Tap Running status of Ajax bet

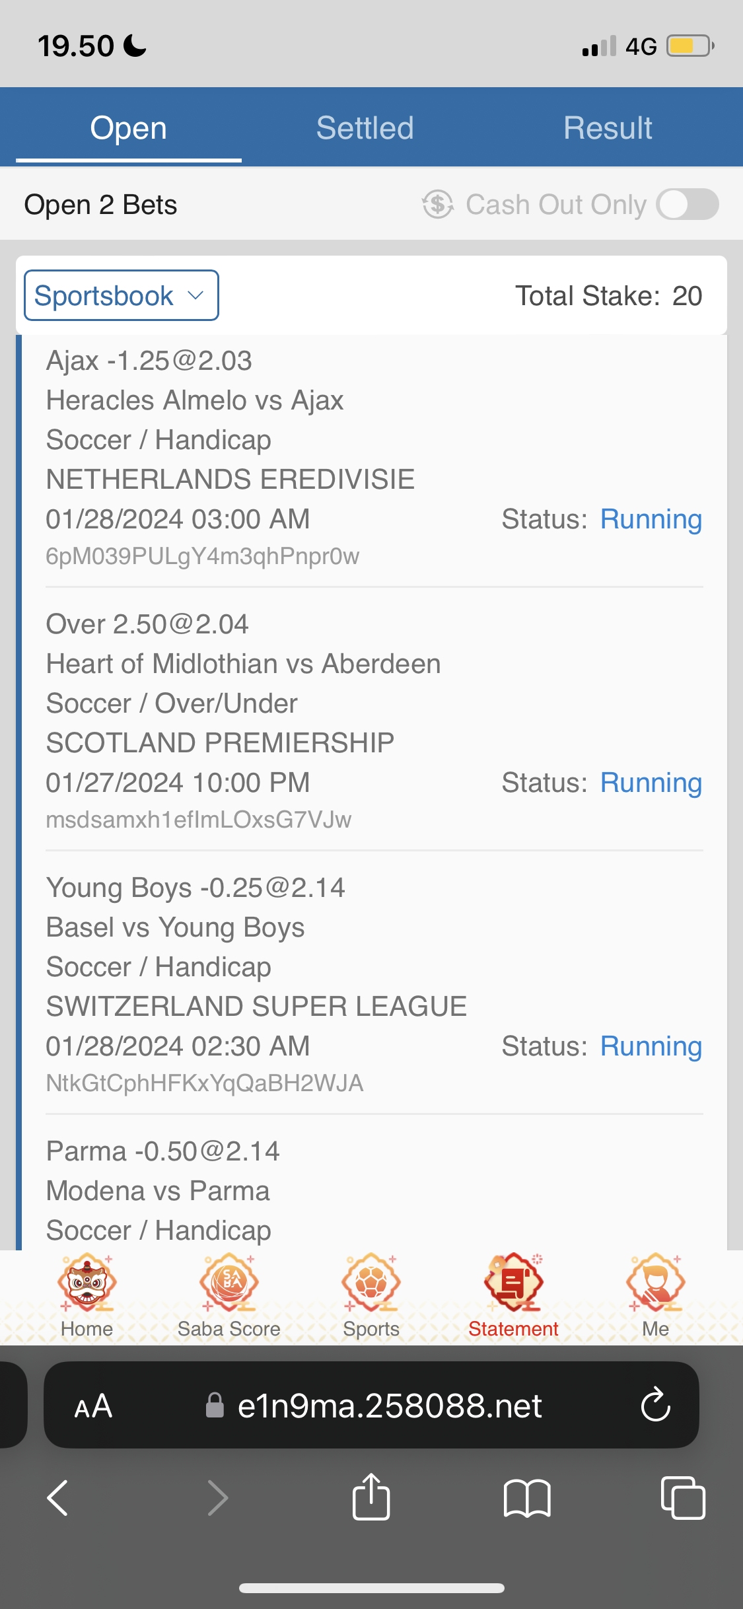(651, 519)
